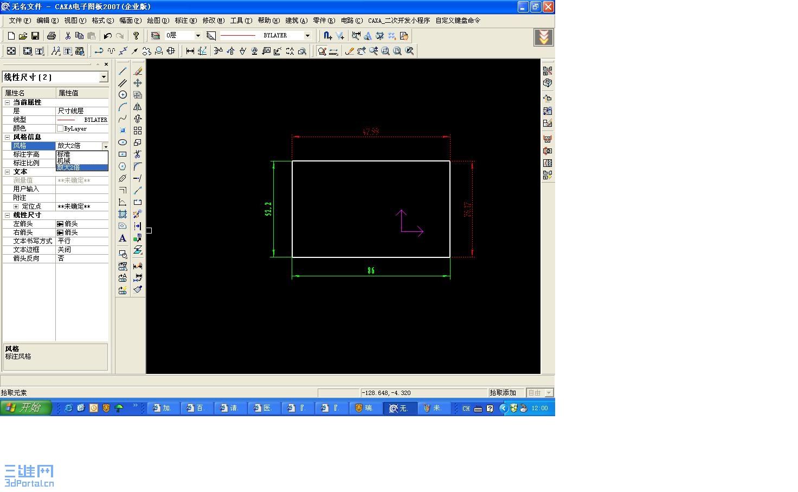Screen dimensions: 798x492
Task: Click the 开始 Start button
Action: tap(26, 408)
